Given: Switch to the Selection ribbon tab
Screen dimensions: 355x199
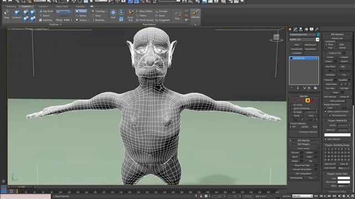Looking at the screenshot, I should (x=43, y=7).
